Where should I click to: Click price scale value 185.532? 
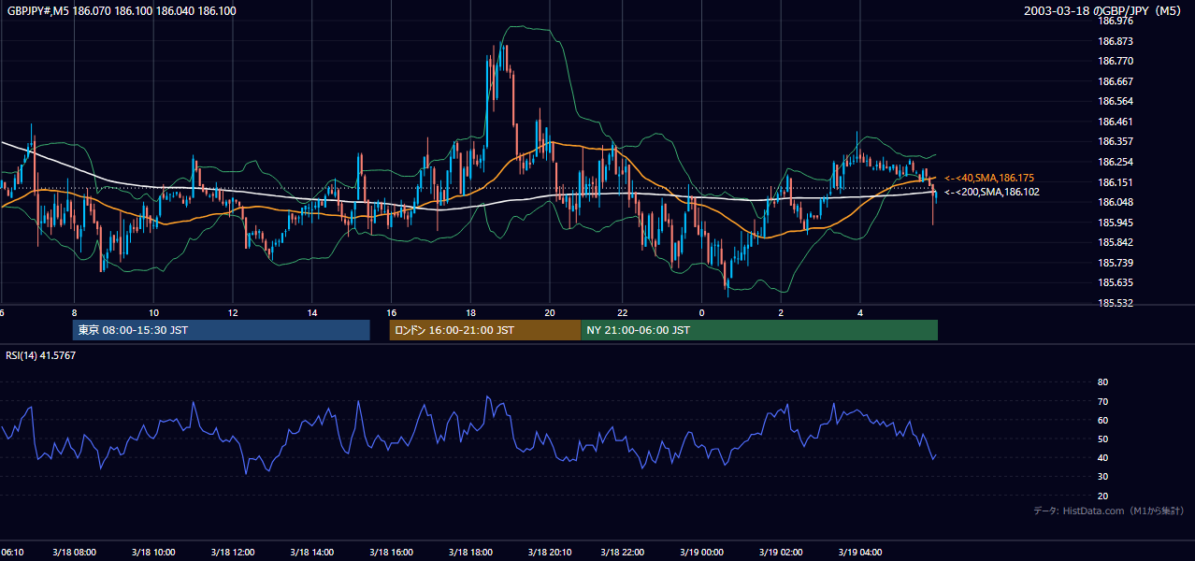1116,303
